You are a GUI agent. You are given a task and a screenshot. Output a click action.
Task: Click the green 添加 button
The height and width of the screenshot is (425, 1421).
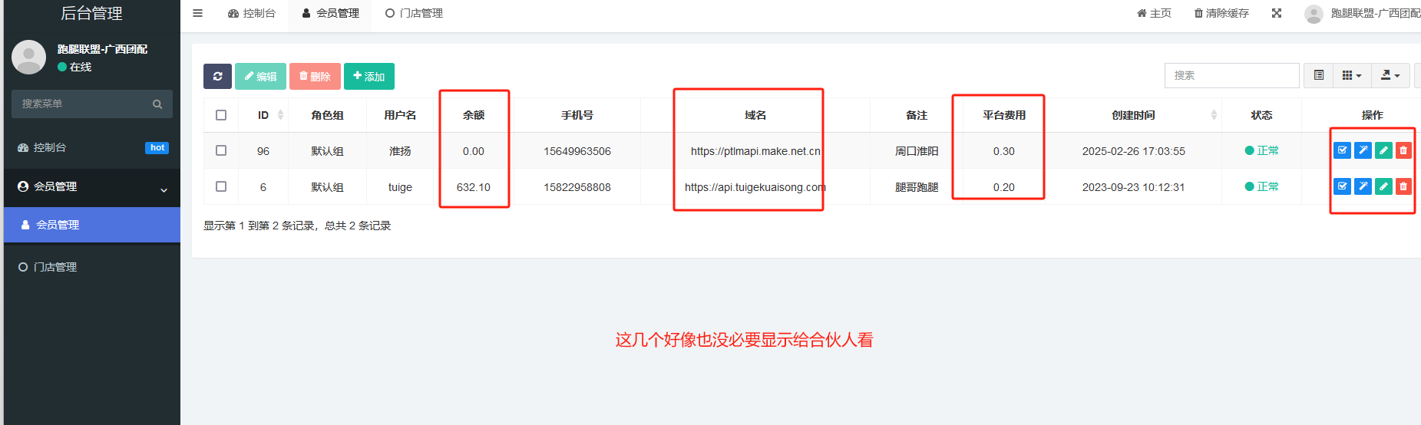pos(369,76)
